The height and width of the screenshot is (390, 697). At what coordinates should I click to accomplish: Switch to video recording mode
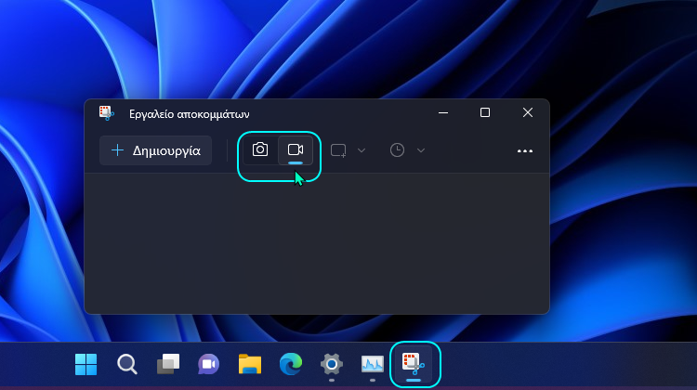pyautogui.click(x=296, y=149)
